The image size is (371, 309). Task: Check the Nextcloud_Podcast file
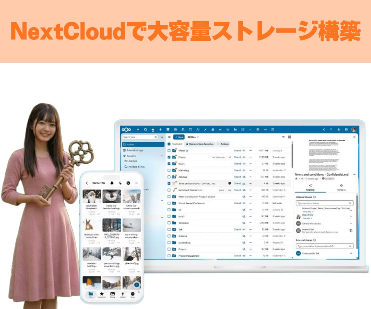click(x=169, y=190)
